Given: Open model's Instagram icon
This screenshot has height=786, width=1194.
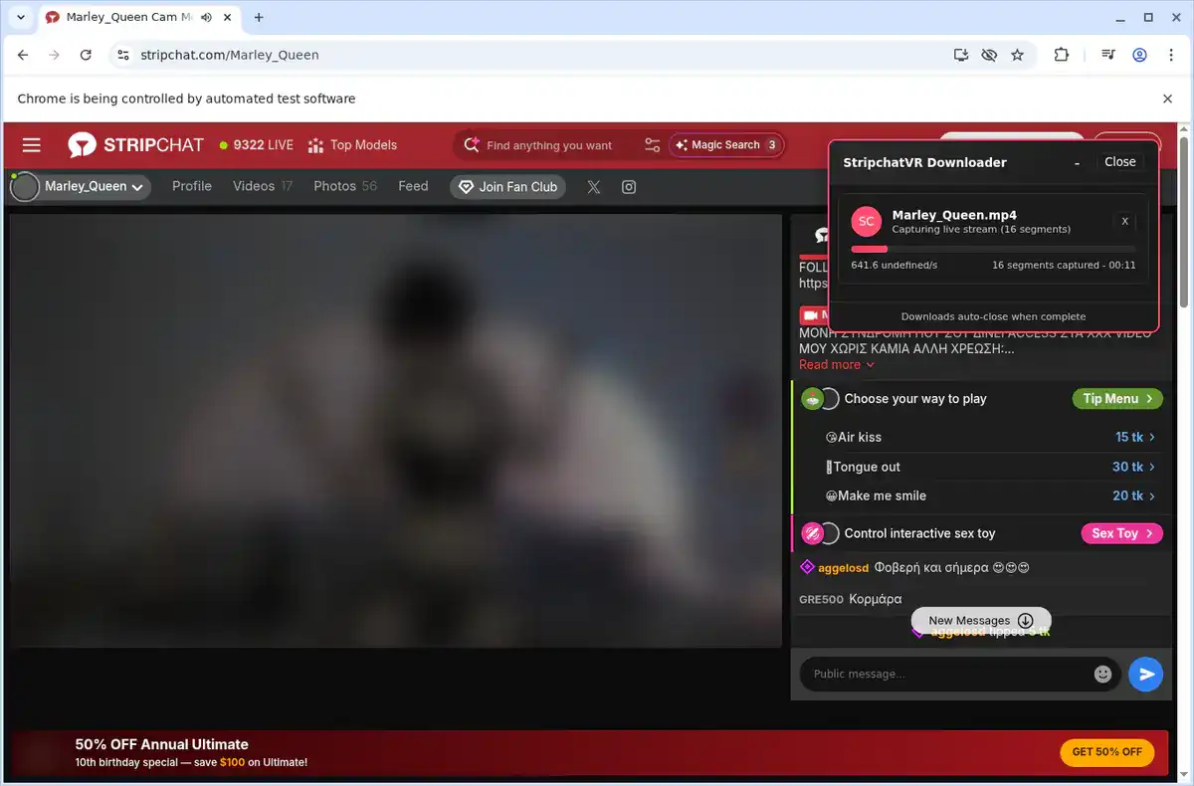Looking at the screenshot, I should coord(629,187).
